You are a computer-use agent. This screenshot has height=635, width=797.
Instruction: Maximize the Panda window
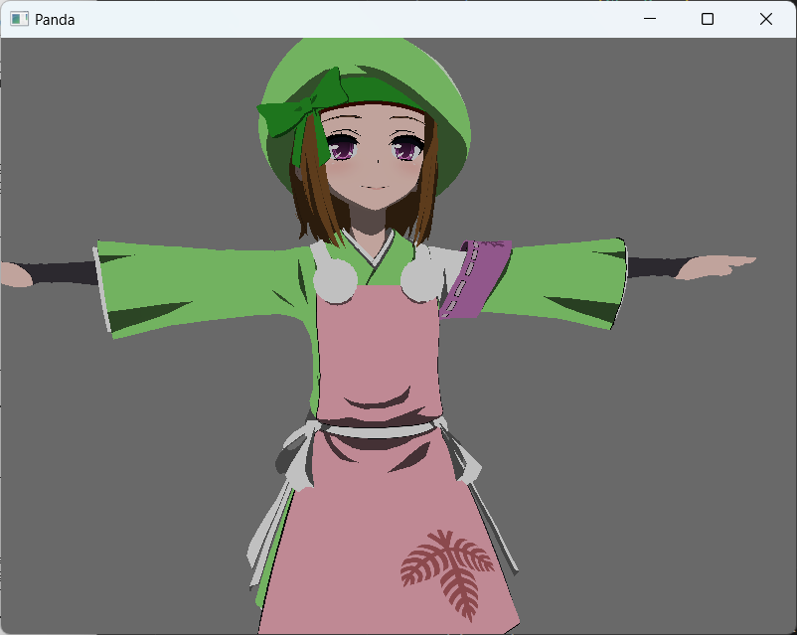coord(708,19)
